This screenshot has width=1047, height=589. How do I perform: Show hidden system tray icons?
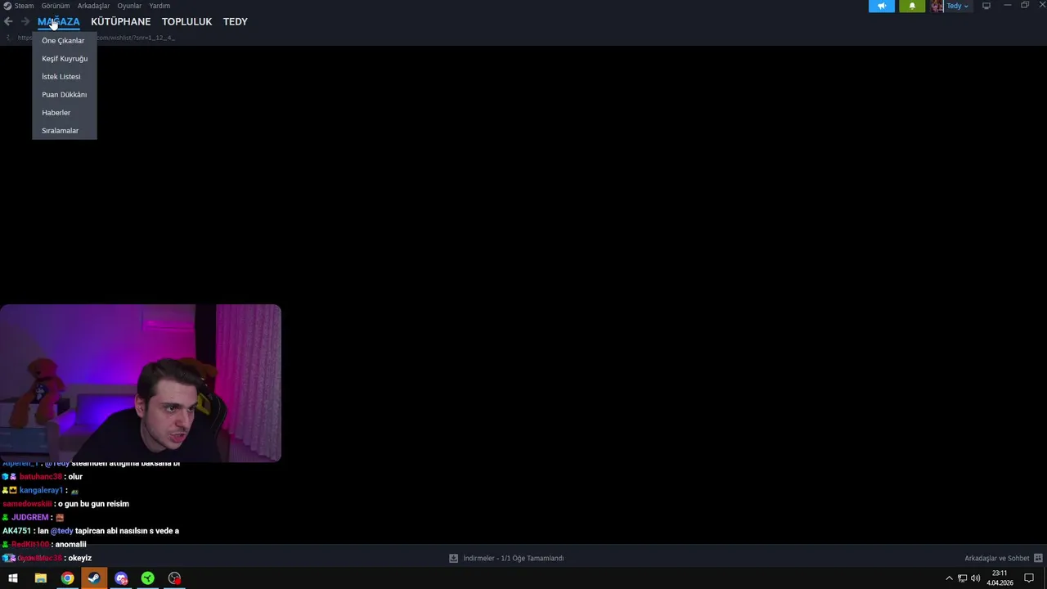tap(949, 578)
